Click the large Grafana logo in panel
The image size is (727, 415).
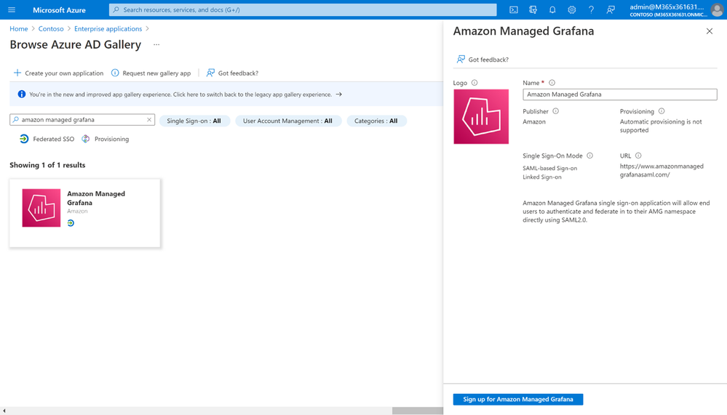pos(481,117)
